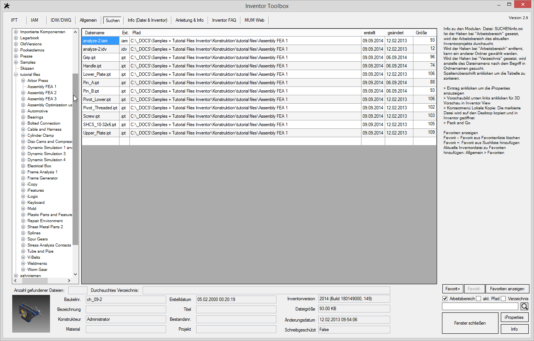Click the Fenster schließen button
534x341 pixels.
(x=470, y=323)
